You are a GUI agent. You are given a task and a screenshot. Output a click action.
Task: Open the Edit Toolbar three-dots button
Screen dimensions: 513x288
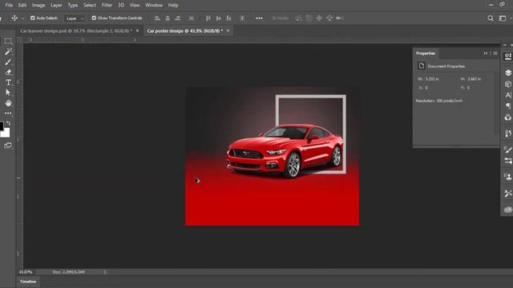point(8,114)
